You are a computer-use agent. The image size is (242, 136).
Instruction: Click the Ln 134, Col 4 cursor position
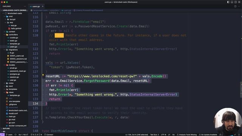pos(137,134)
